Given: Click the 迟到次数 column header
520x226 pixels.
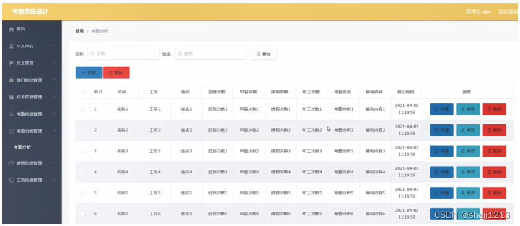Looking at the screenshot, I should tap(216, 92).
